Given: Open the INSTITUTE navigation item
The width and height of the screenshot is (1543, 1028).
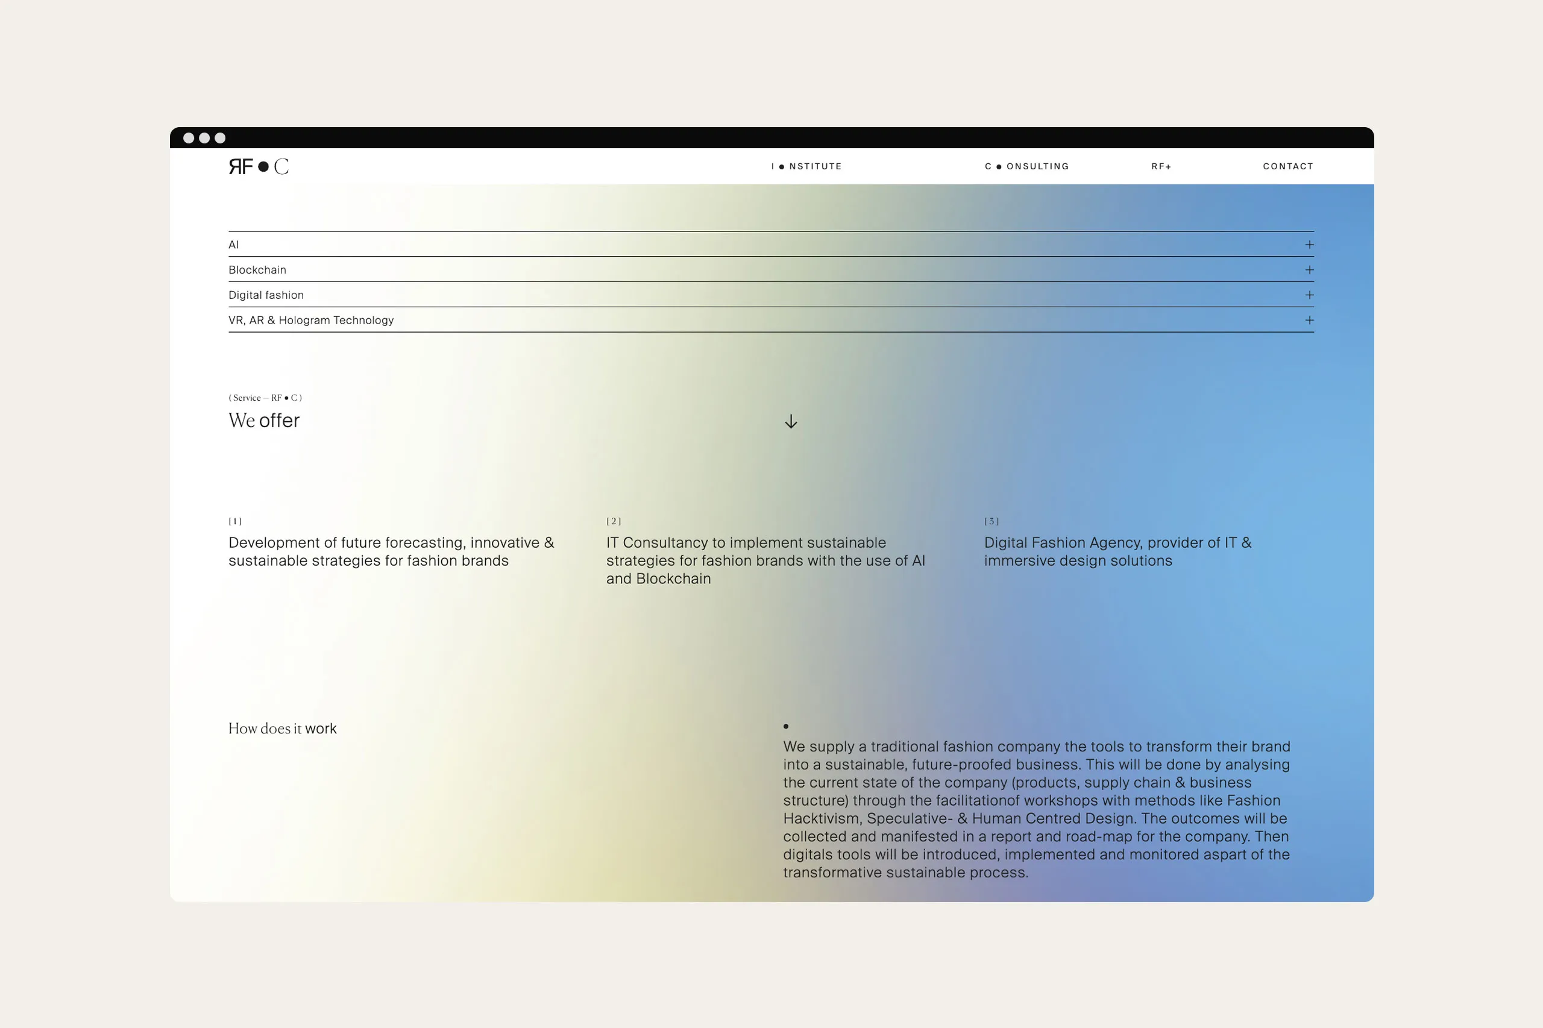Looking at the screenshot, I should click(806, 166).
